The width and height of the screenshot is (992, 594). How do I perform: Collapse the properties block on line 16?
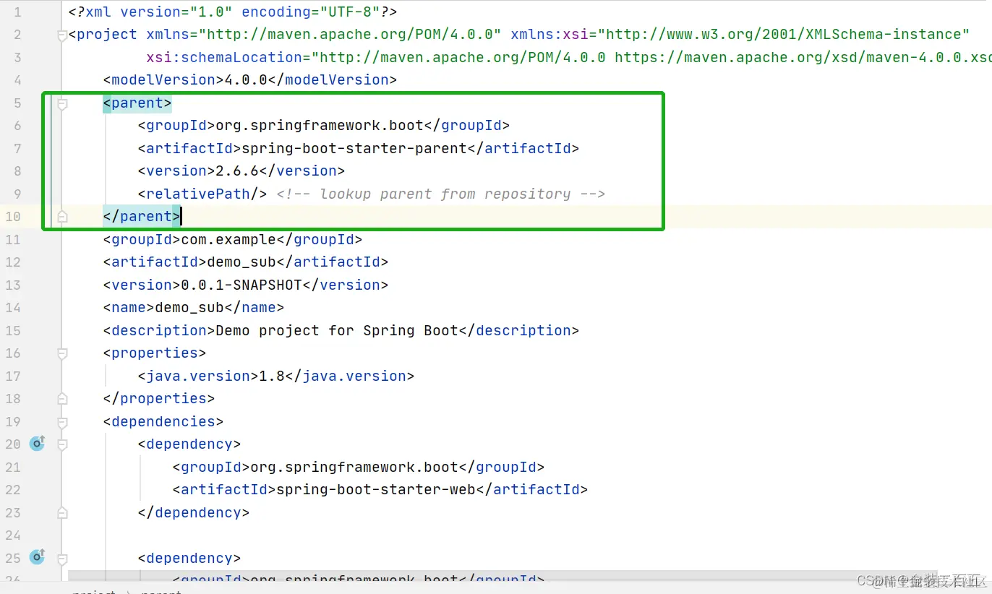click(x=62, y=353)
